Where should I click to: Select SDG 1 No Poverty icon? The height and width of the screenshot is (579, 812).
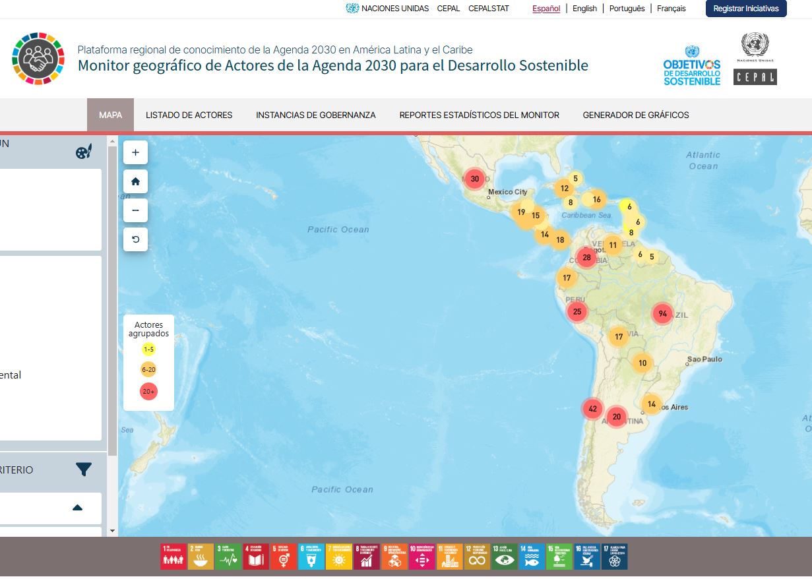(173, 557)
